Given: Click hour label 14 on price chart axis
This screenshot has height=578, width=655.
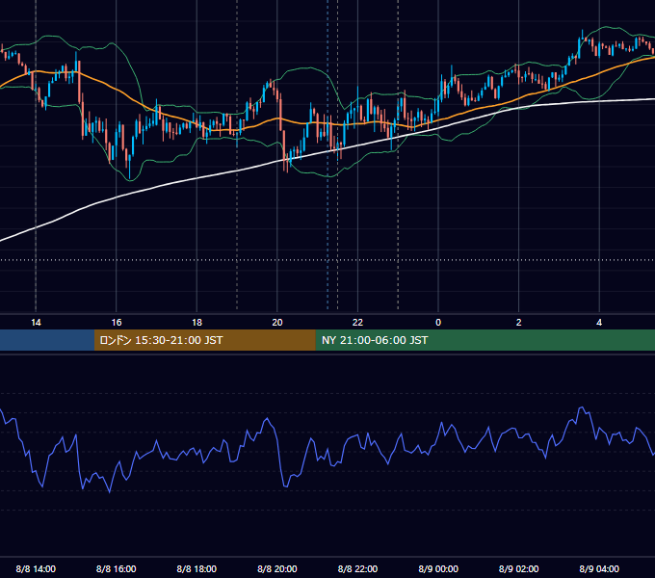Looking at the screenshot, I should pos(36,323).
